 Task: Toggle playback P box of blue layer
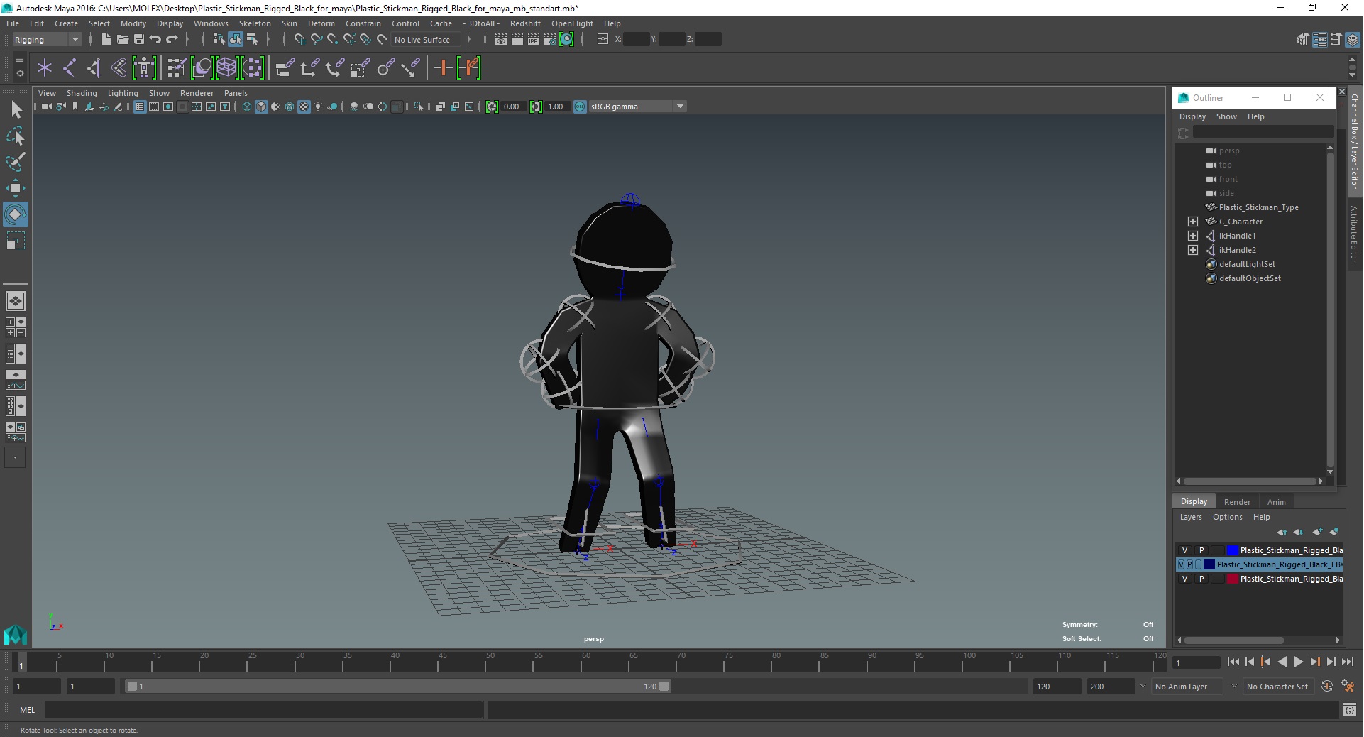tap(1201, 550)
